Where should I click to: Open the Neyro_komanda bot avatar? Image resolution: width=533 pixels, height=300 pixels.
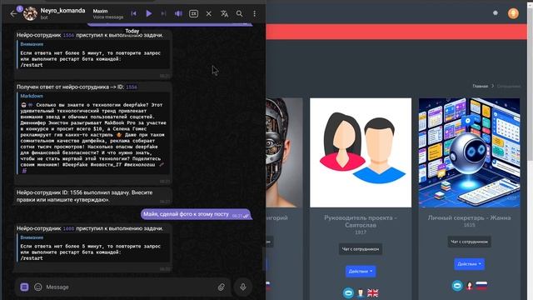tap(30, 13)
